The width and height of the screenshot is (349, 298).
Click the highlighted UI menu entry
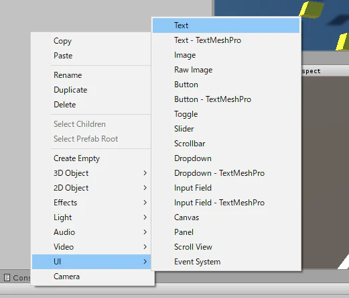(x=92, y=262)
